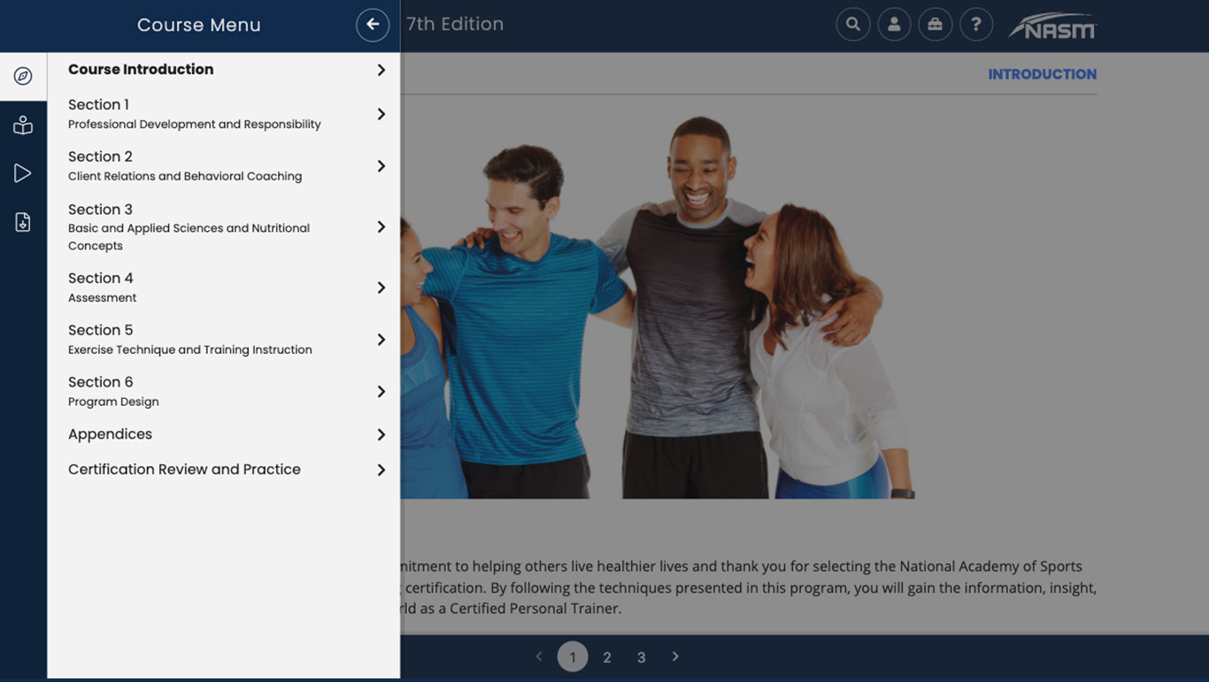This screenshot has width=1209, height=682.
Task: Click the search magnifier icon
Action: click(x=853, y=25)
